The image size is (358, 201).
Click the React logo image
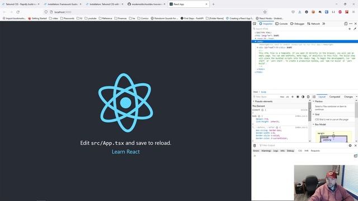pos(125,103)
